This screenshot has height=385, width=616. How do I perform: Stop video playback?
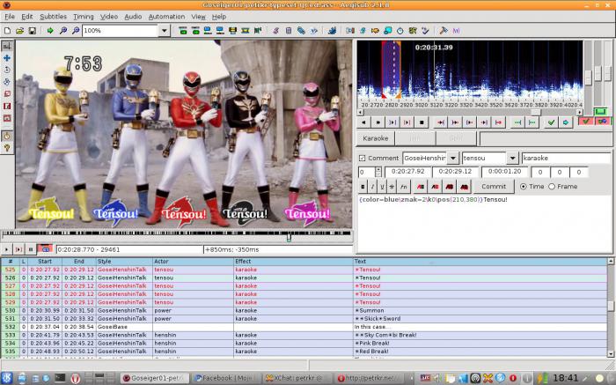point(31,249)
